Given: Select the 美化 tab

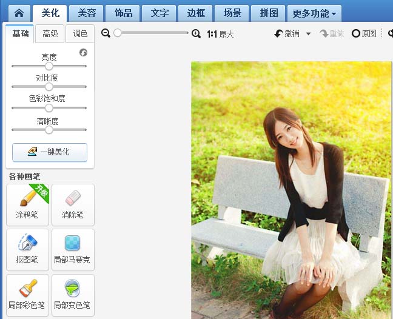Looking at the screenshot, I should pyautogui.click(x=50, y=13).
